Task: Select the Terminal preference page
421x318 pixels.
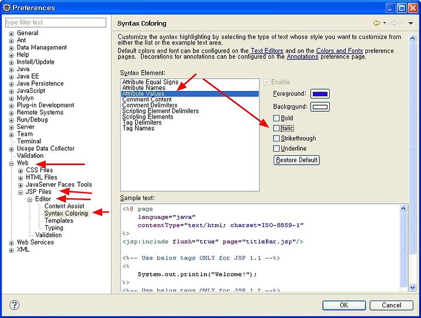Action: pos(29,141)
